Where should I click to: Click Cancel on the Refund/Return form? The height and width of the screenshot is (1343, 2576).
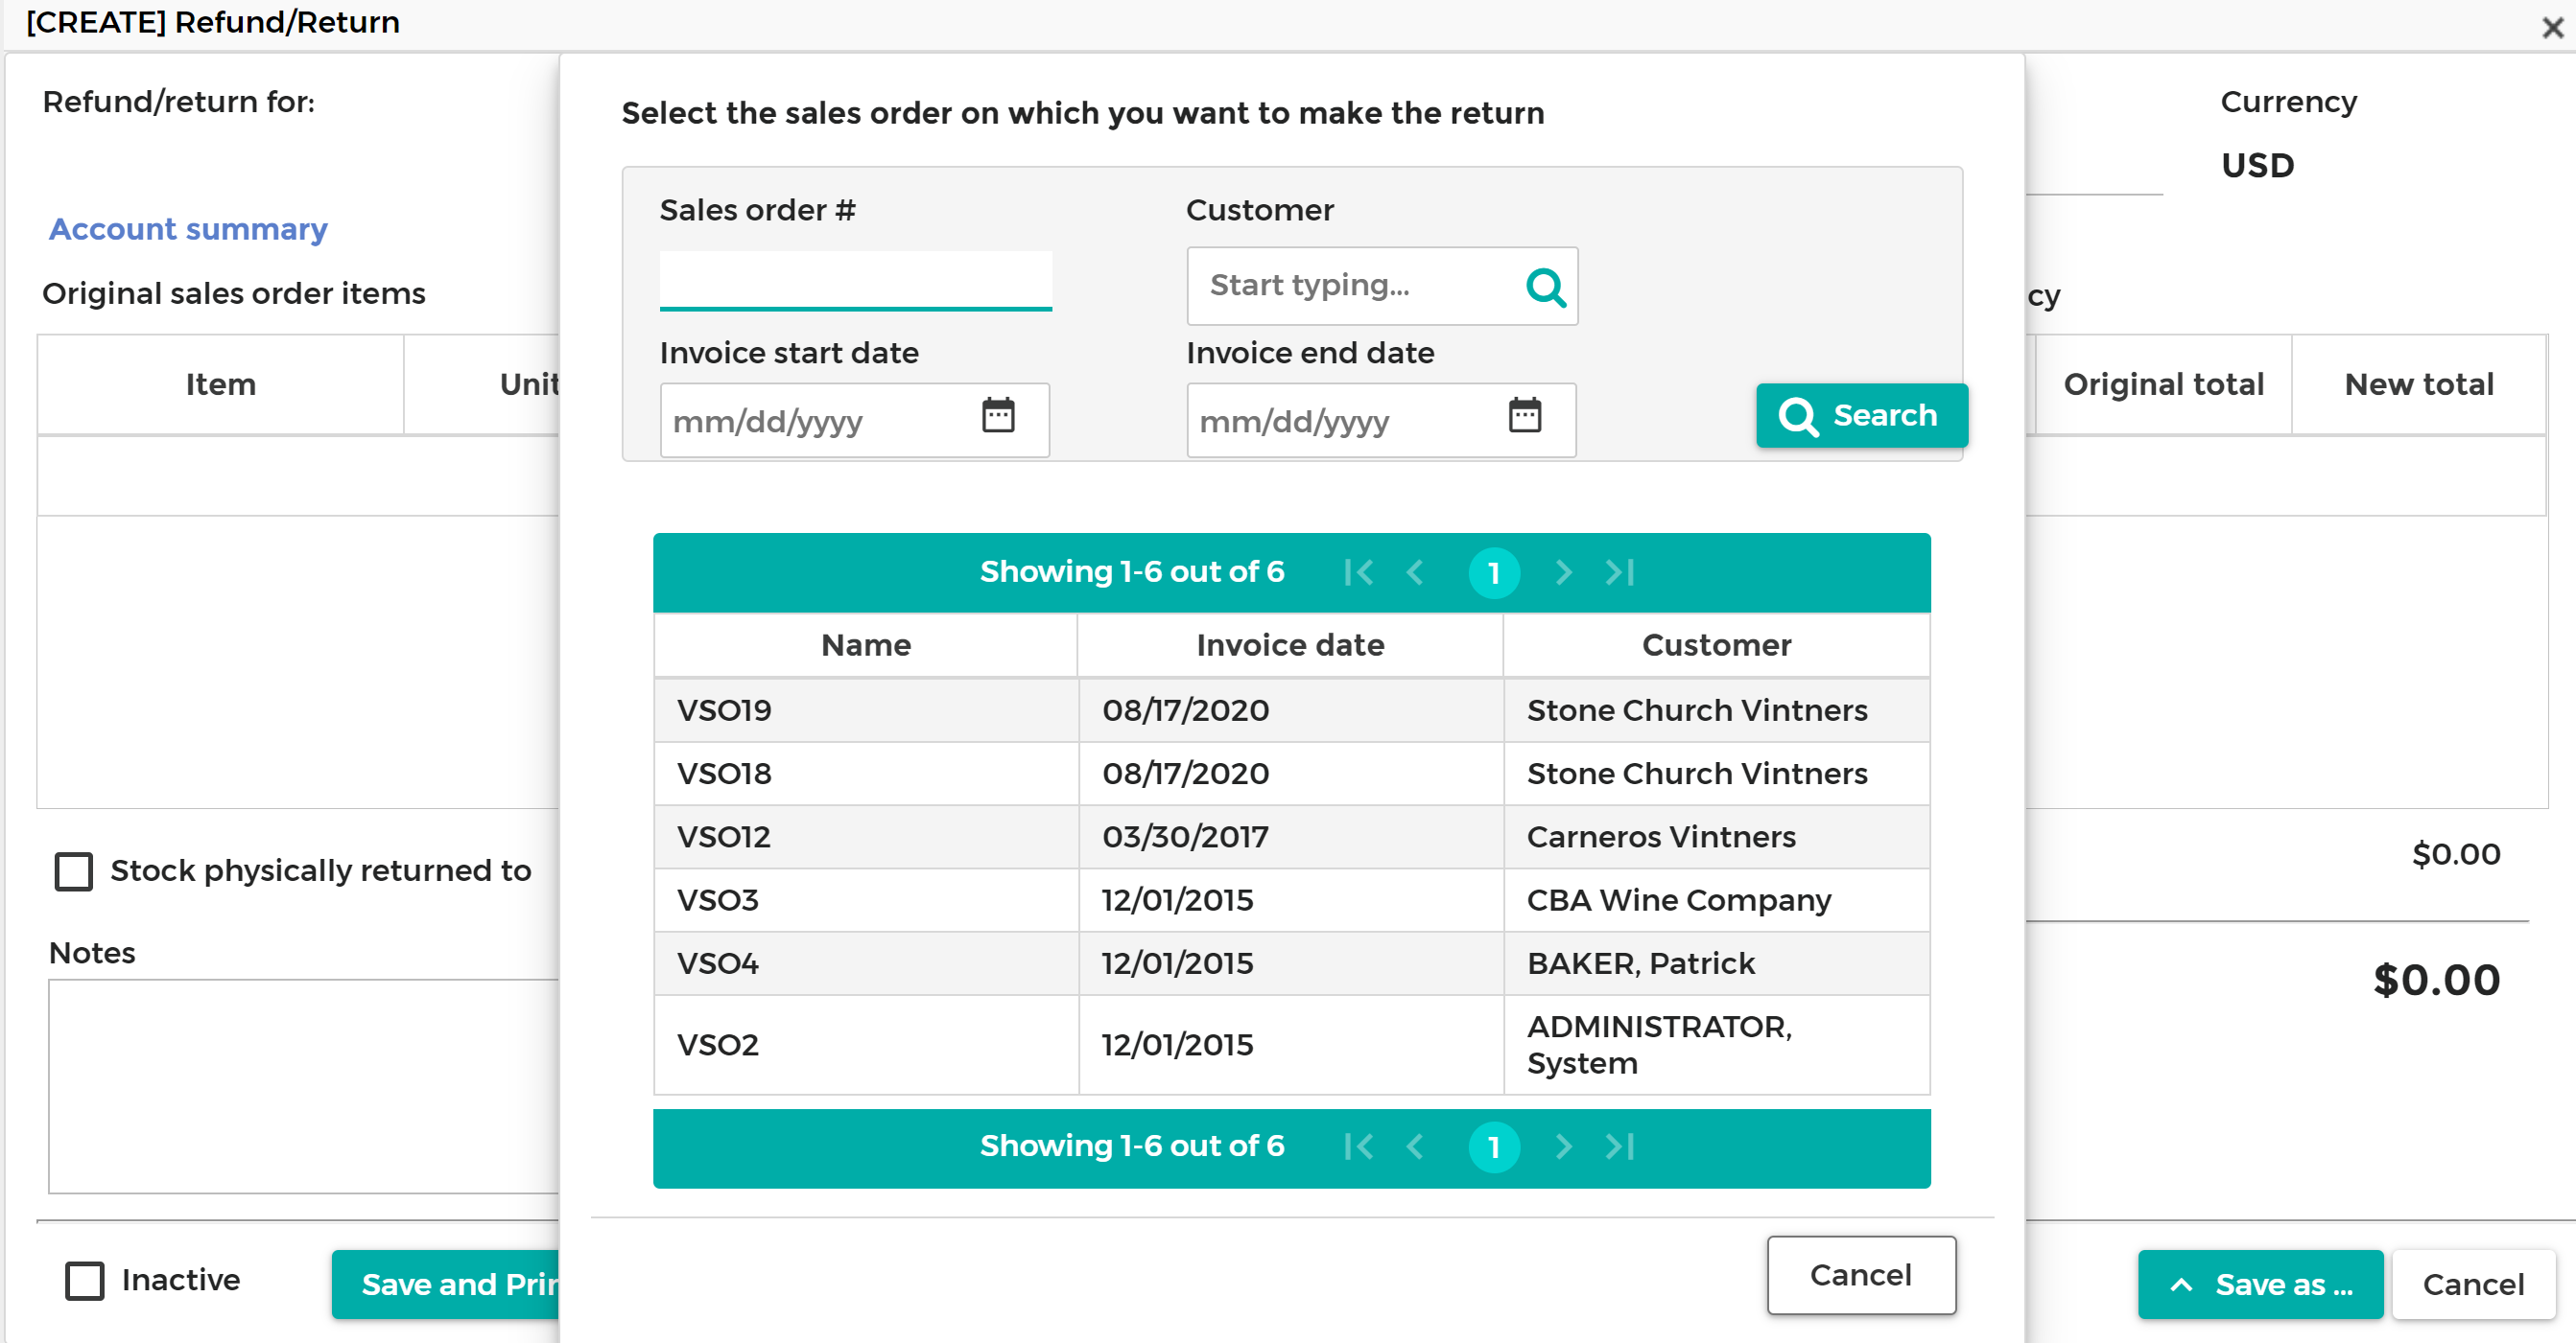click(2473, 1285)
